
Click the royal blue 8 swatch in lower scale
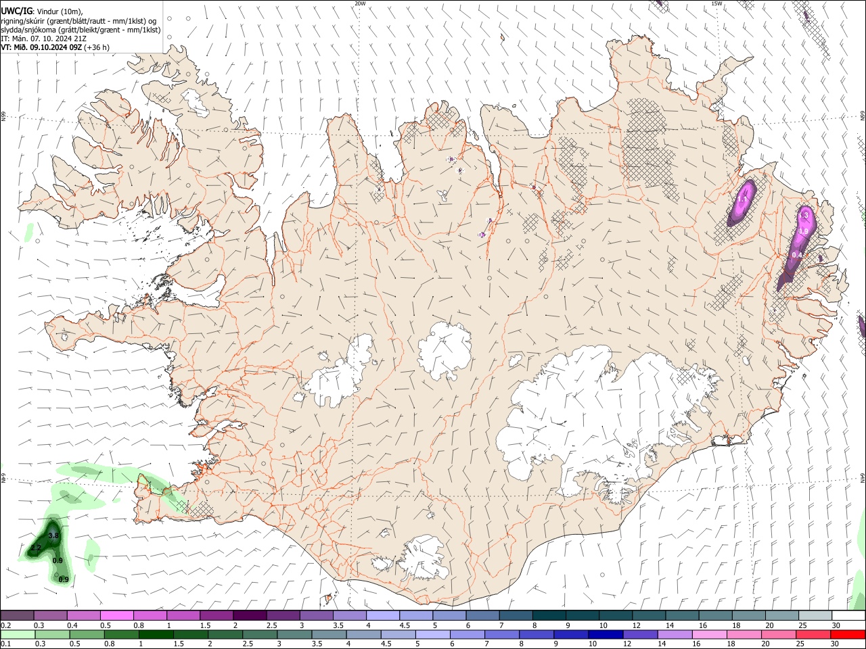(537, 634)
